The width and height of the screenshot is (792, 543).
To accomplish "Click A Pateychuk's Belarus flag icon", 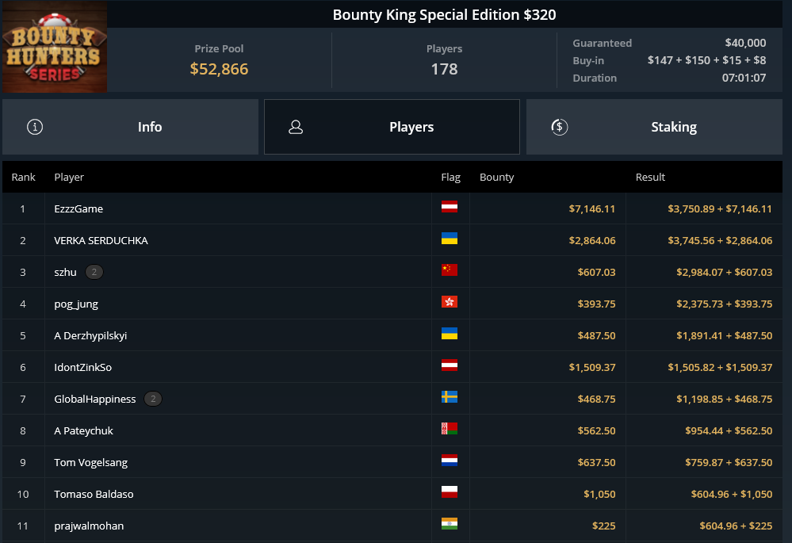I will 449,429.
